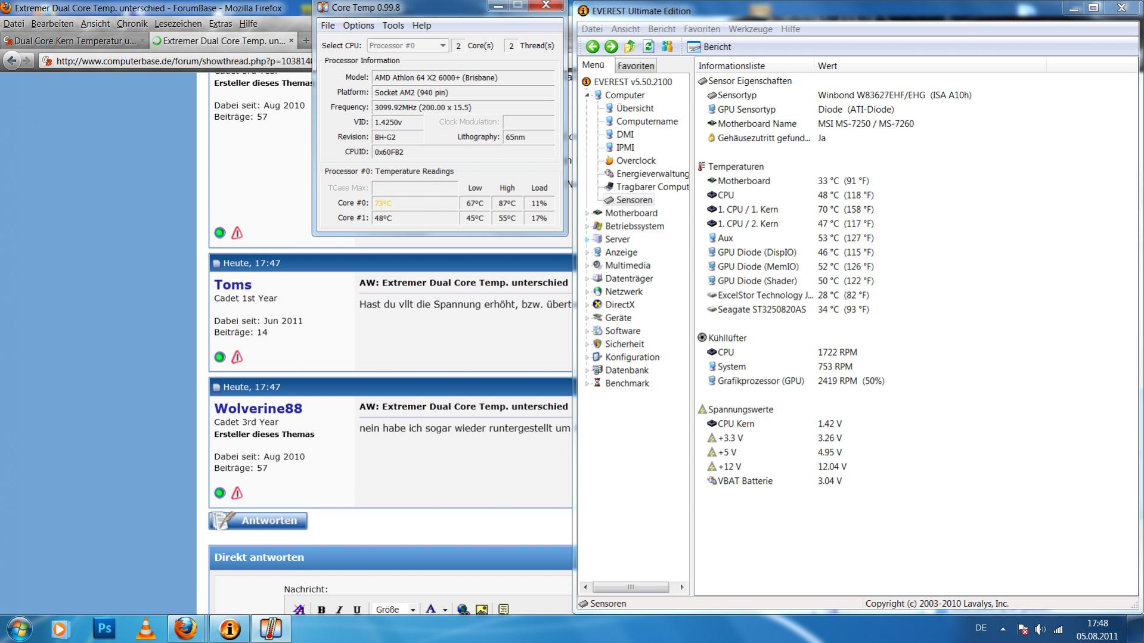The width and height of the screenshot is (1144, 643).
Task: Open a new Firefox tab
Action: (306, 41)
